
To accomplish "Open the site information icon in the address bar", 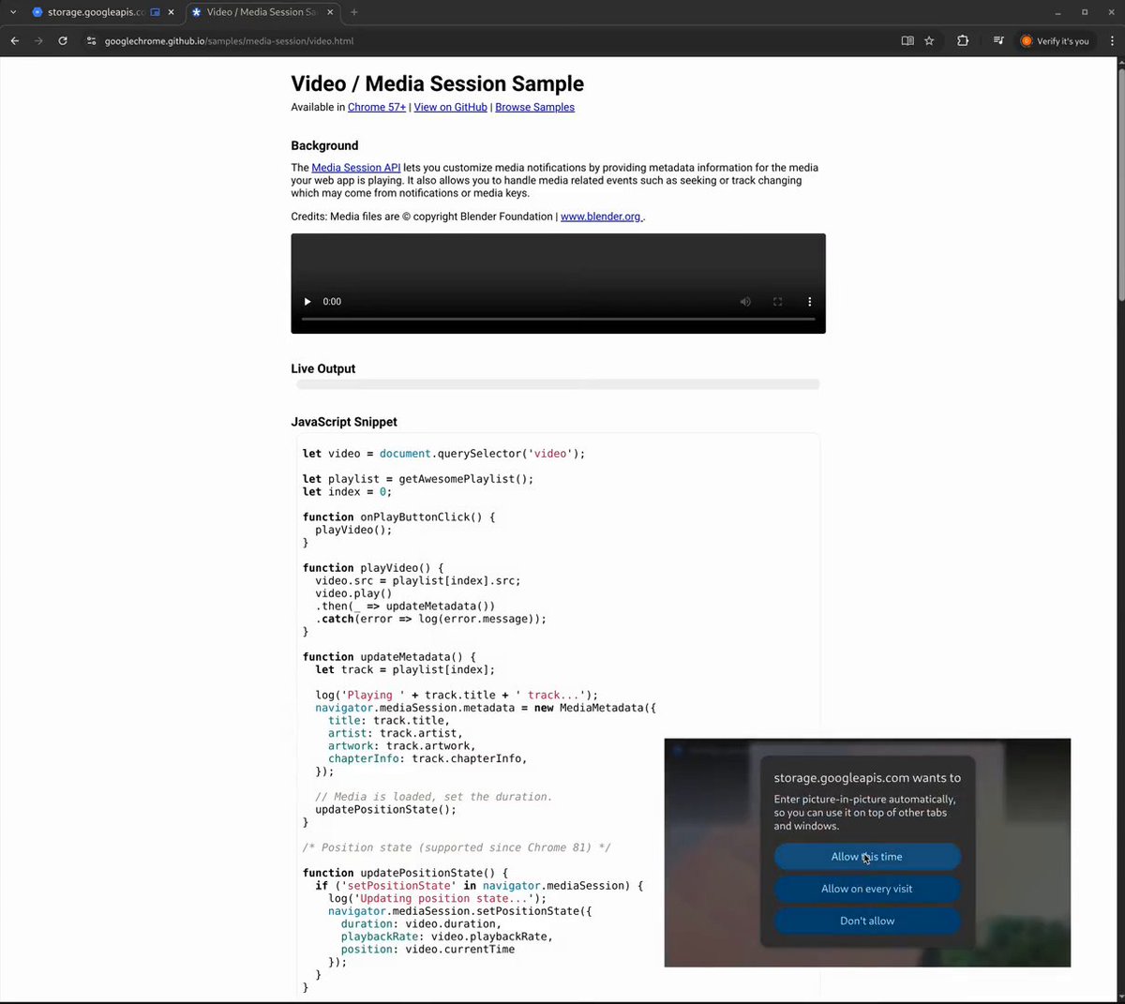I will (91, 41).
